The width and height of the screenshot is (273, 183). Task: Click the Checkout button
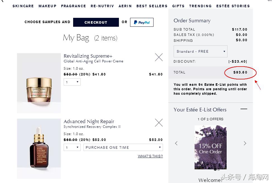tap(96, 22)
